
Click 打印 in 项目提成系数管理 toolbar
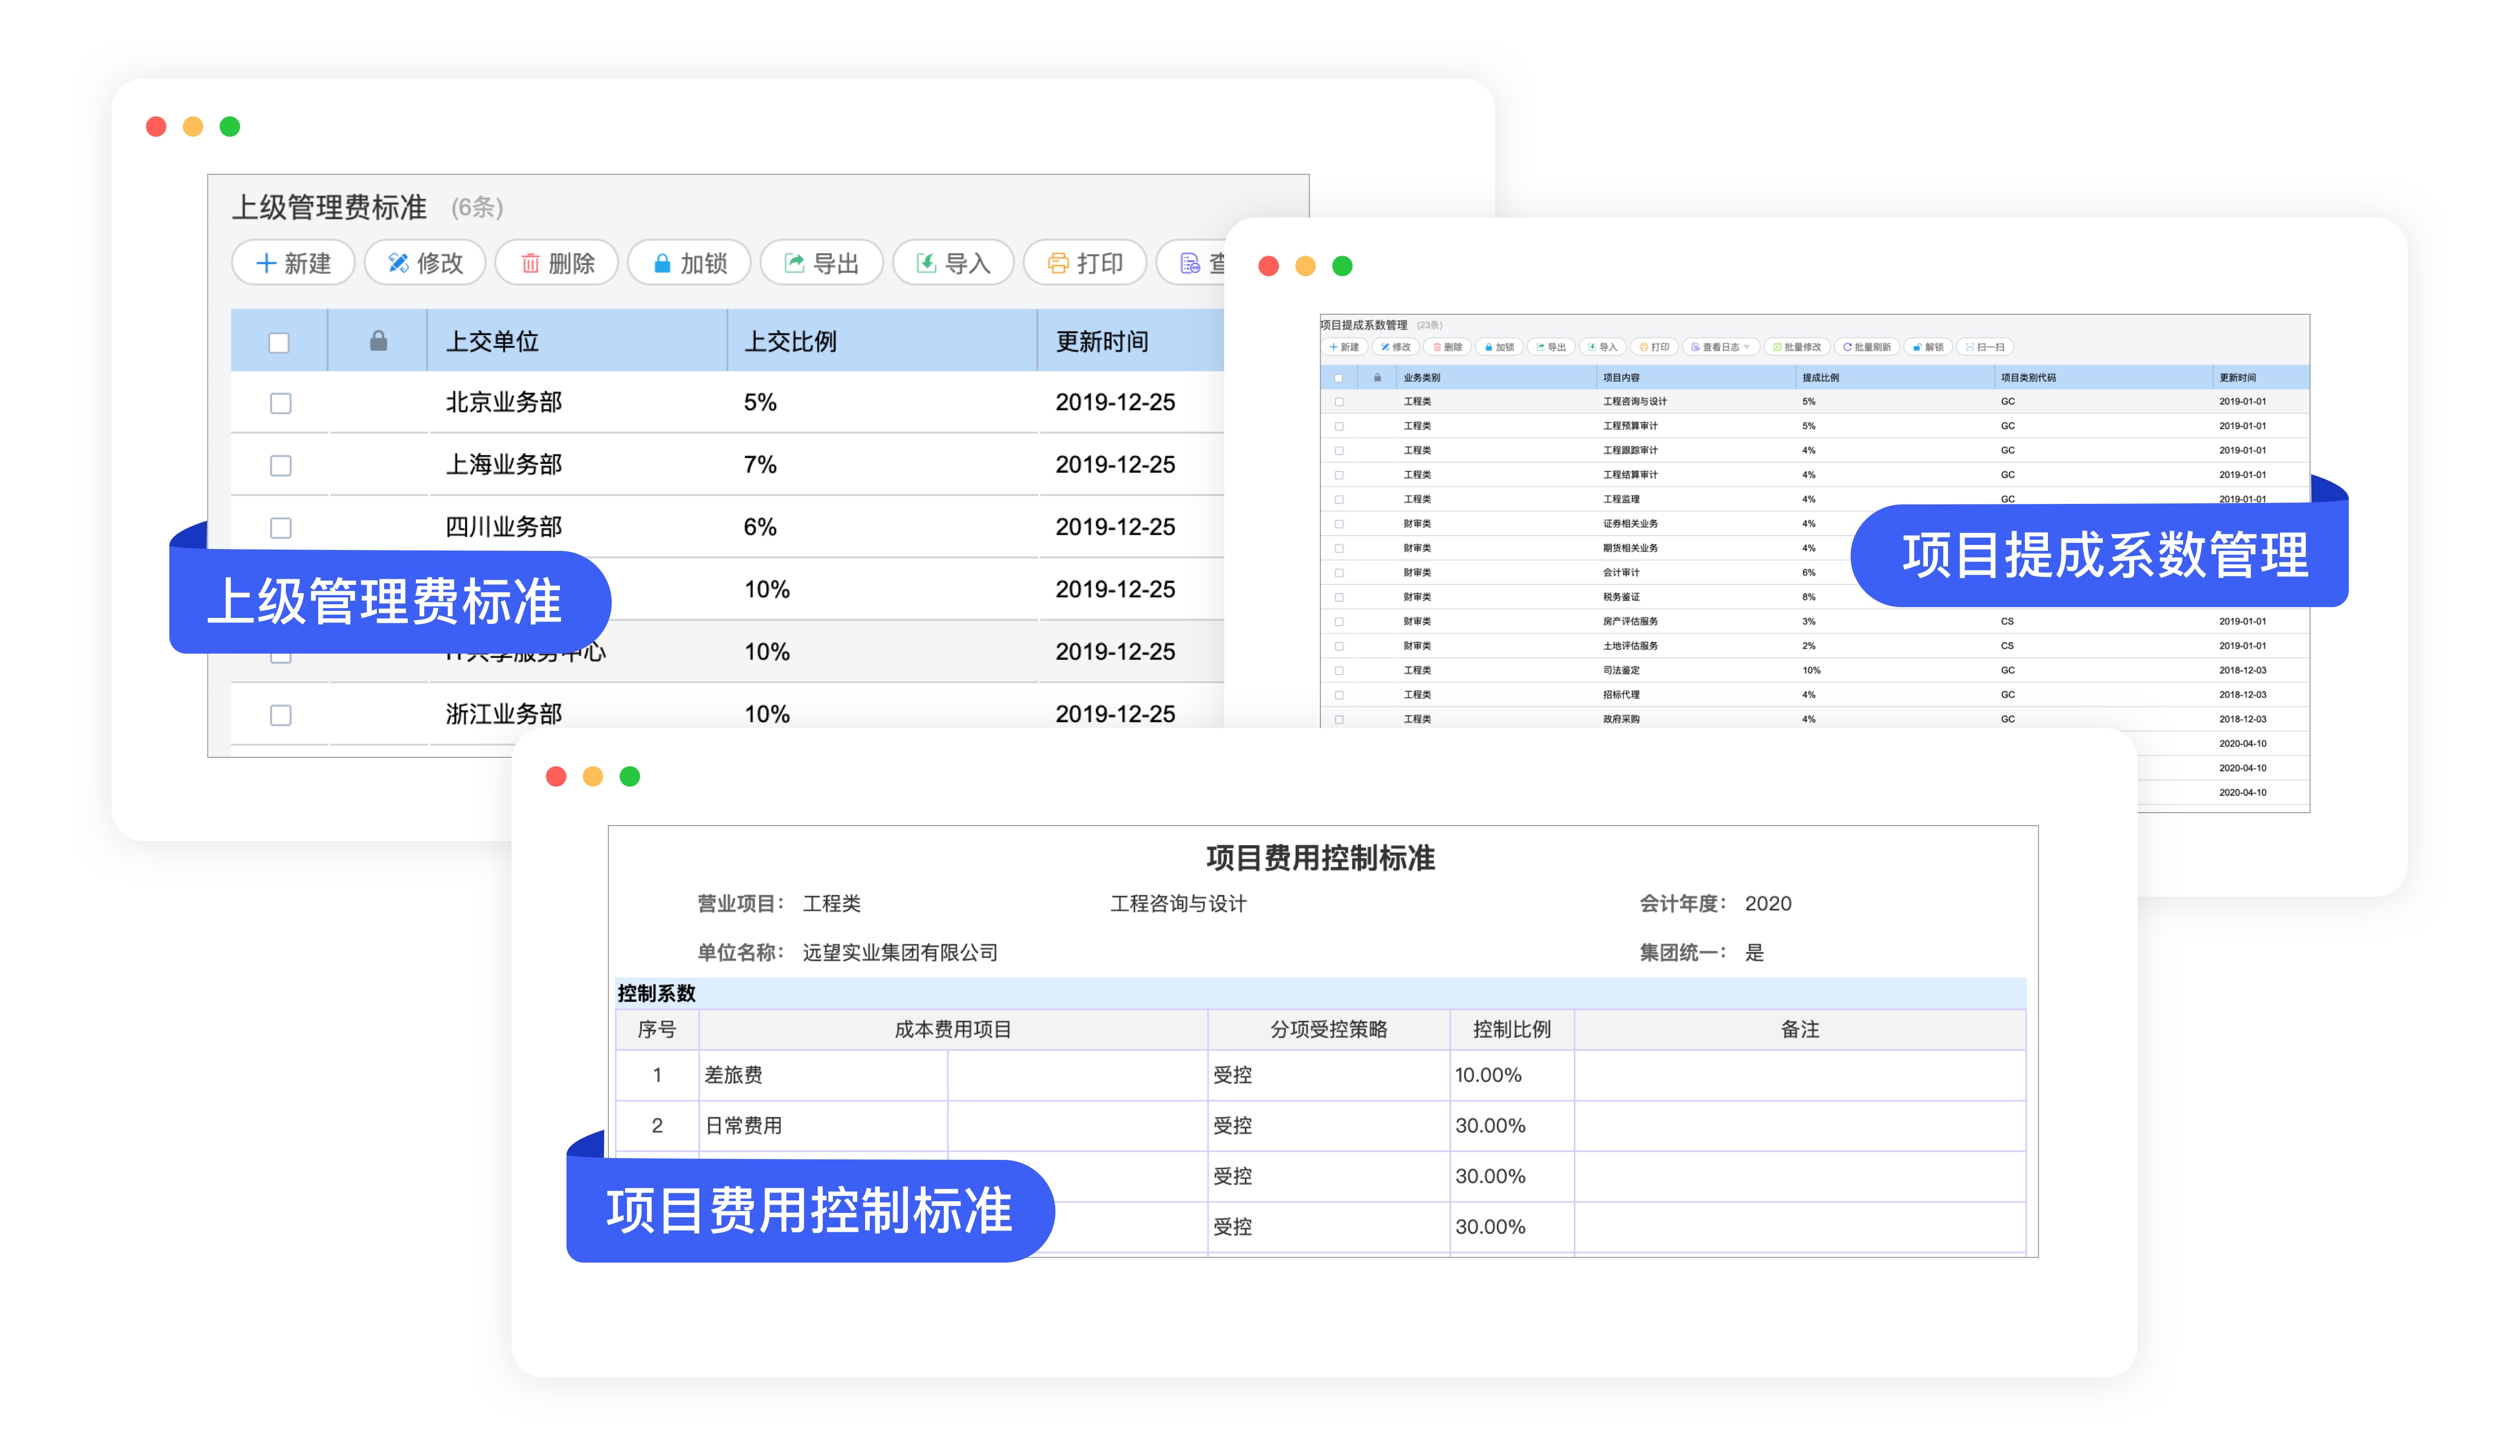[x=1654, y=347]
